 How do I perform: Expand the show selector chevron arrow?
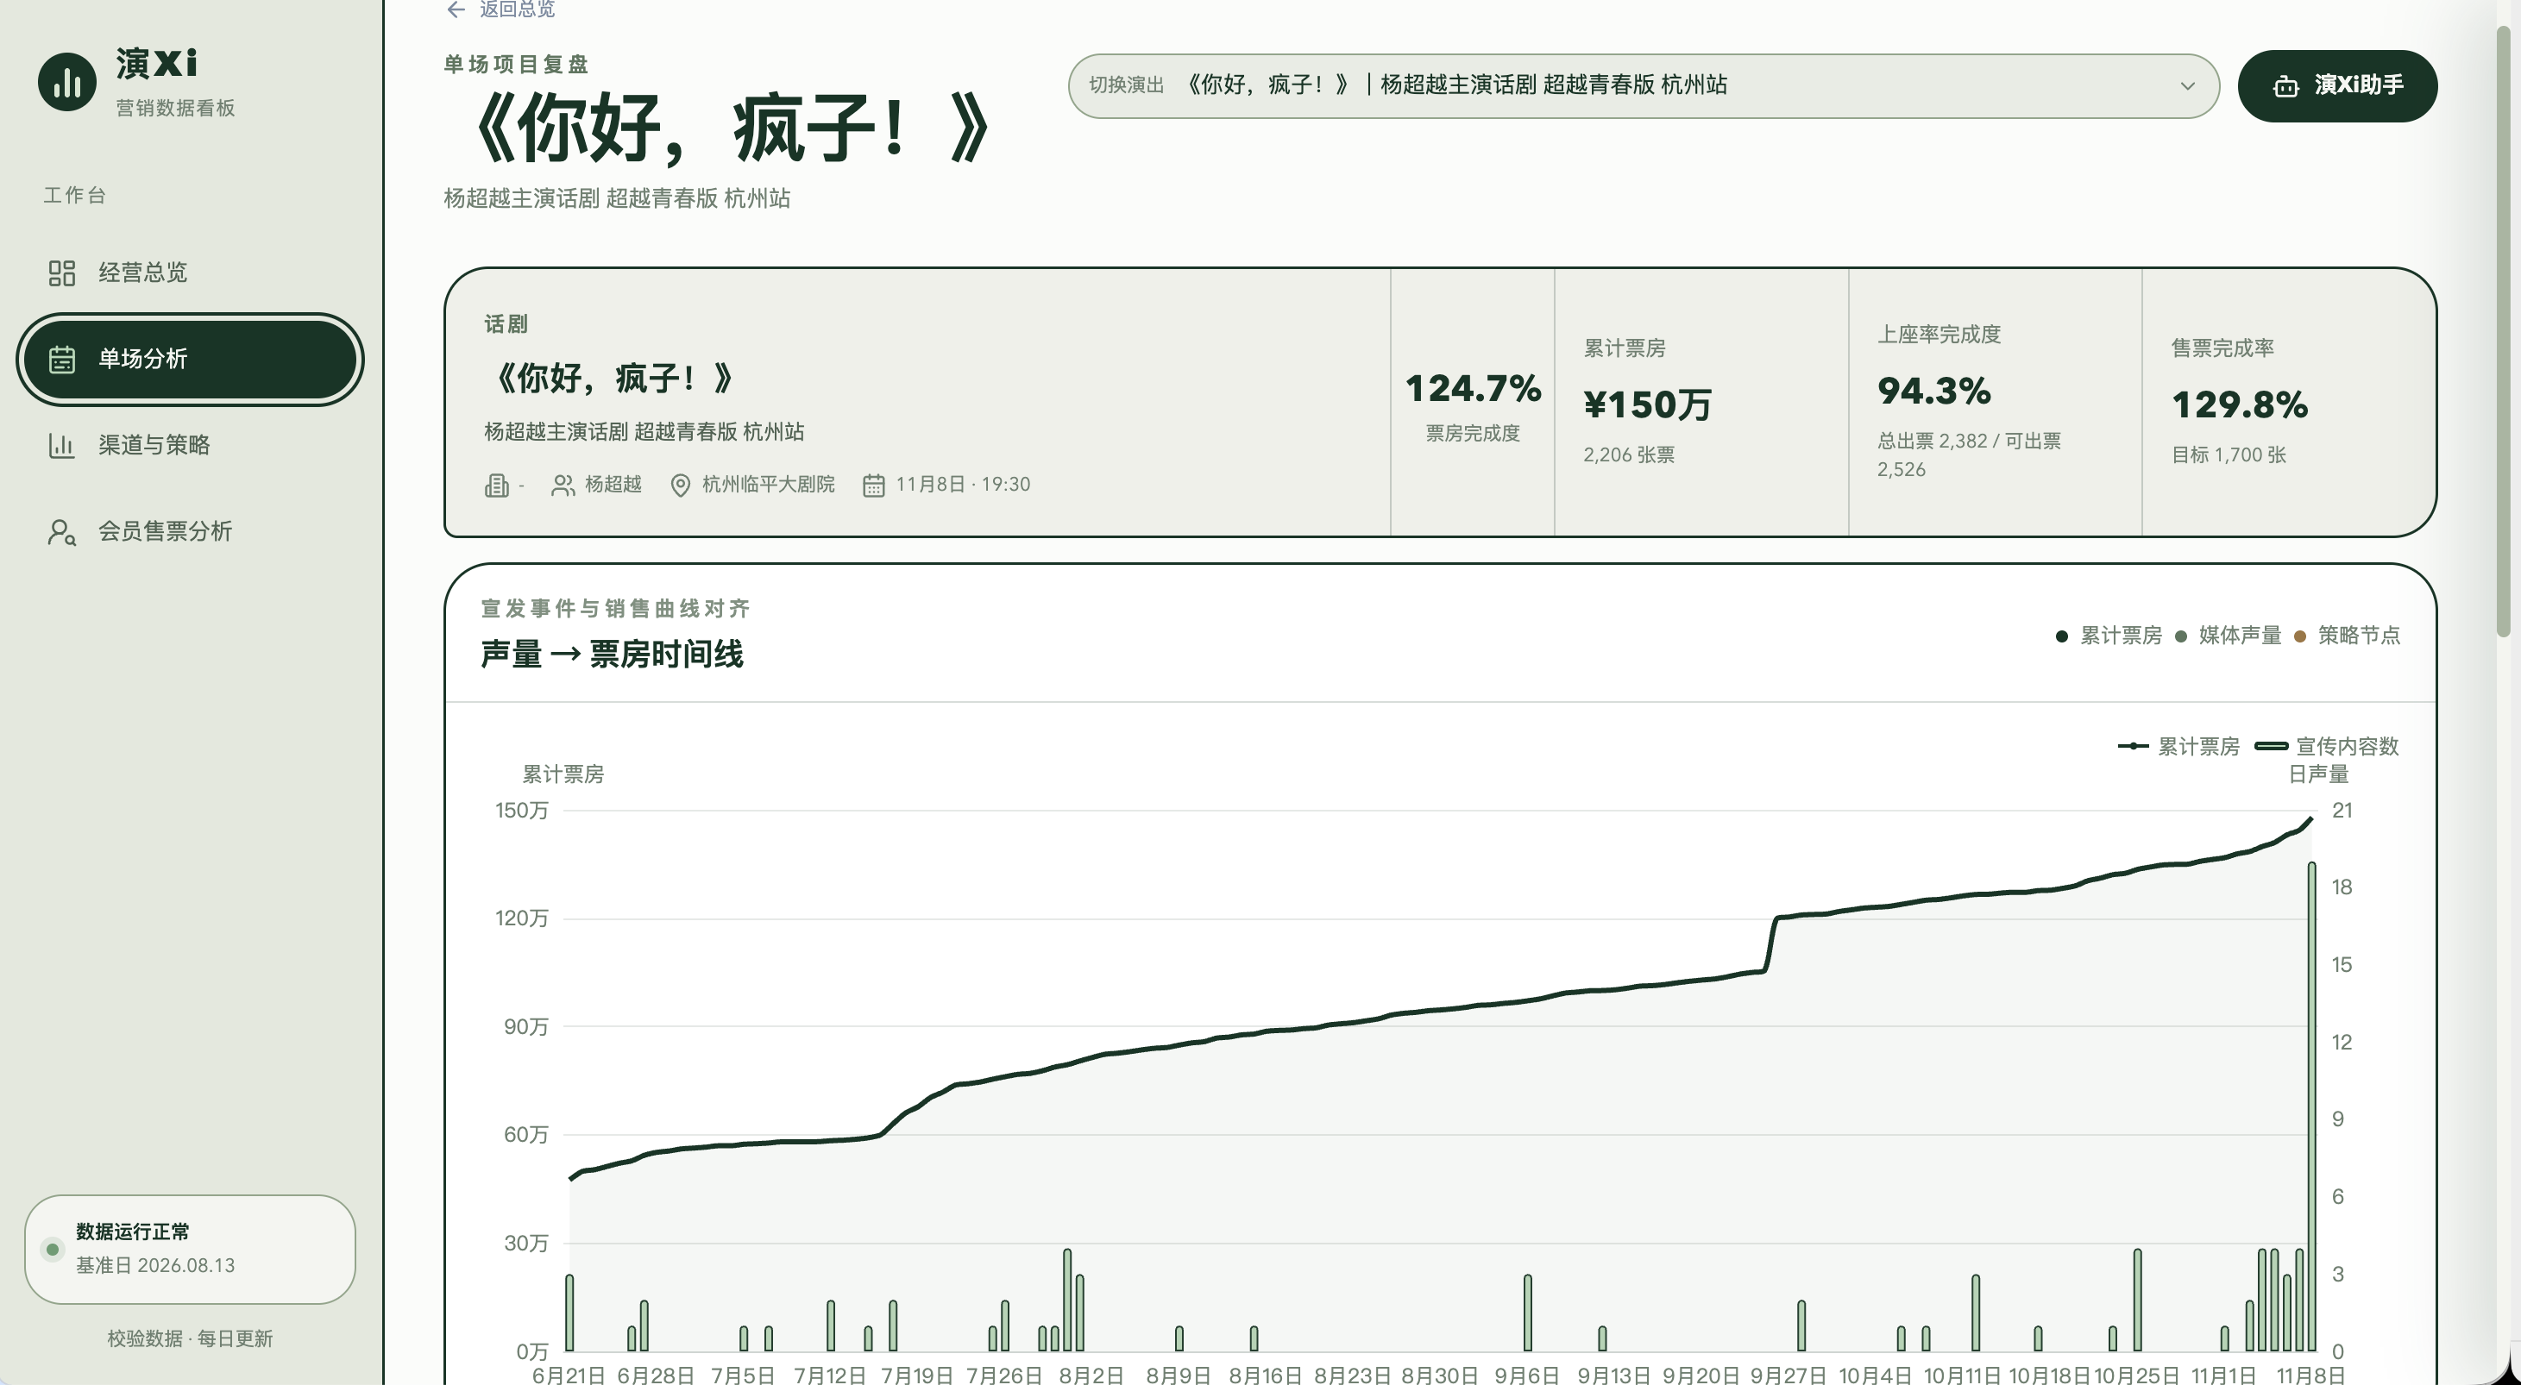[2187, 86]
